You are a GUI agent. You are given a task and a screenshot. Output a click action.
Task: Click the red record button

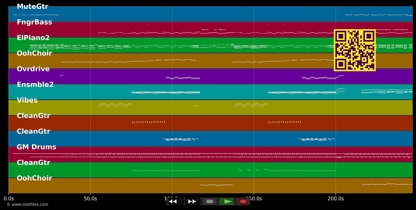(x=243, y=201)
